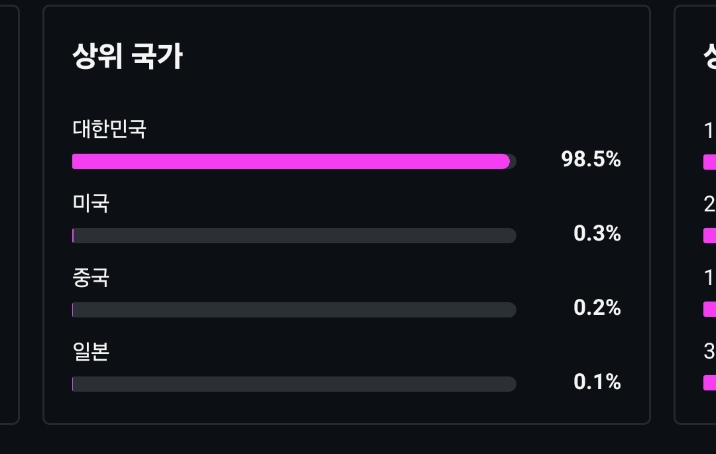The height and width of the screenshot is (454, 716).
Task: Click the 중국 progress bar
Action: pos(294,310)
